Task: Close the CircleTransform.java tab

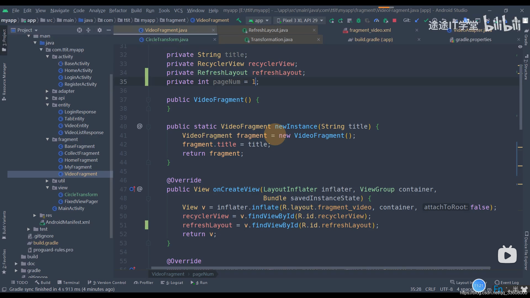Action: point(214,39)
